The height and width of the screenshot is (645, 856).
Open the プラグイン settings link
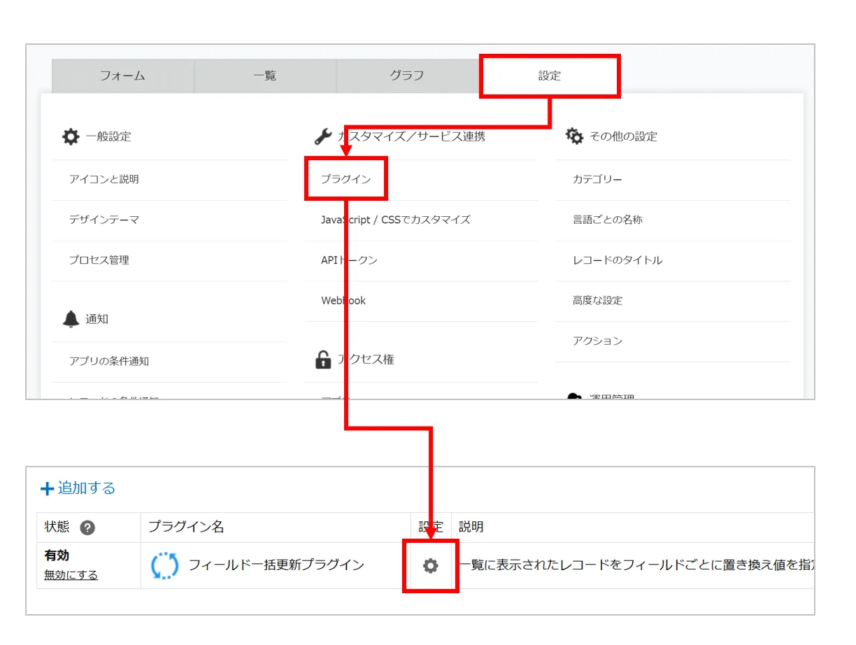(x=345, y=179)
